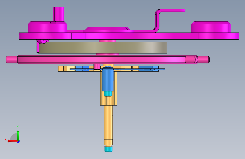
Task: Select the blue vertical cylinder sleeve
Action: tap(108, 79)
